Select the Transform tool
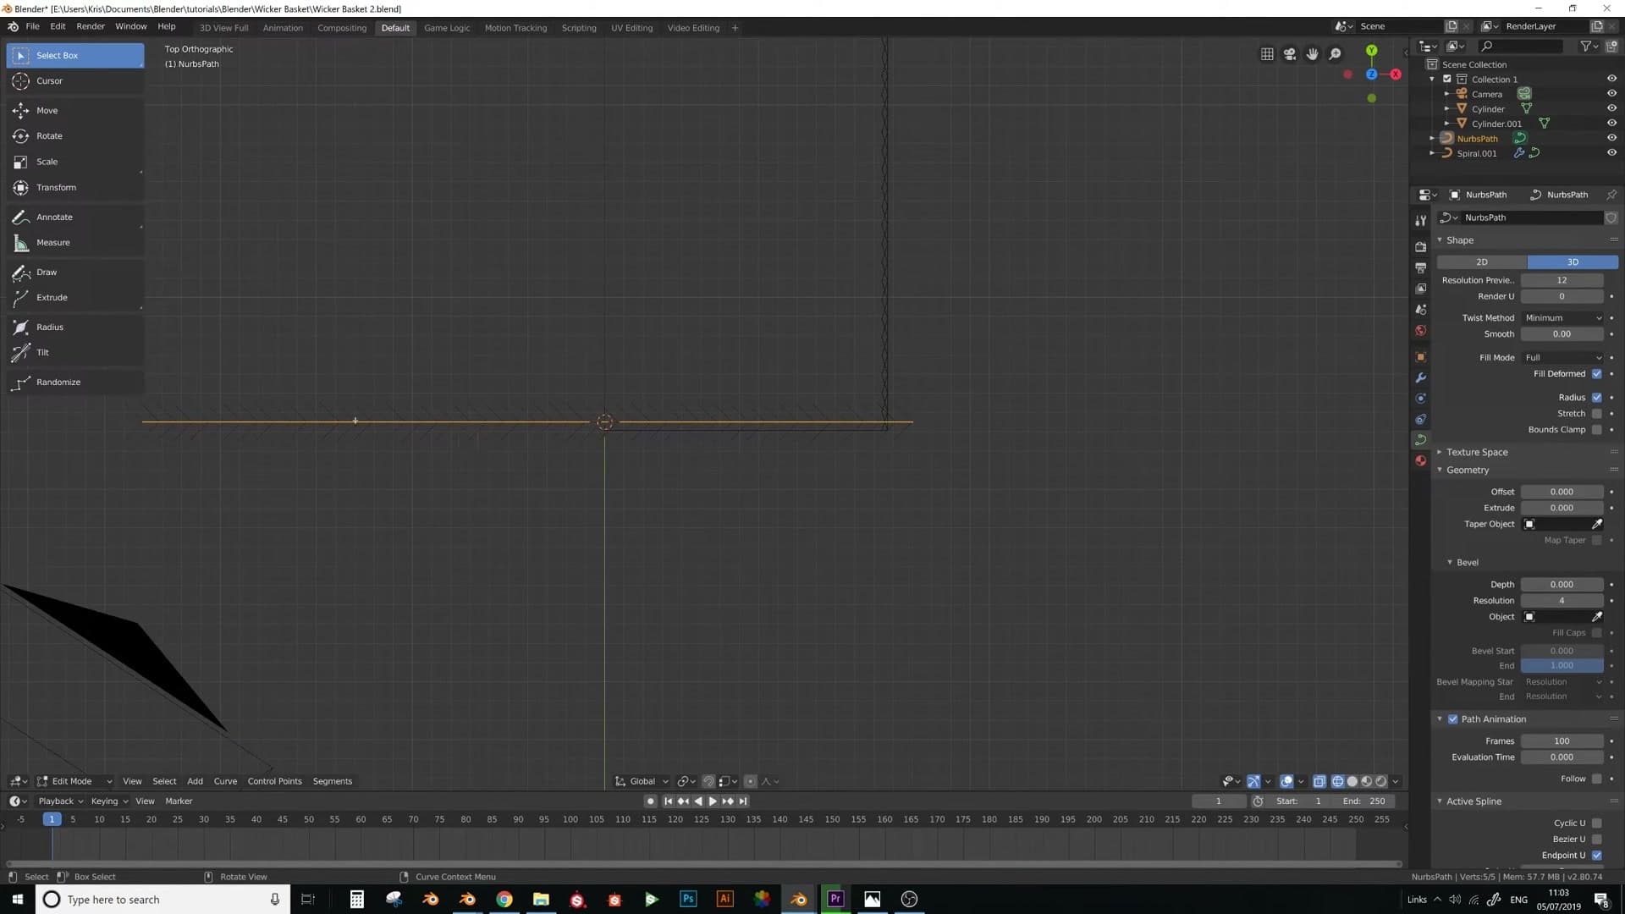This screenshot has width=1625, height=914. [75, 188]
